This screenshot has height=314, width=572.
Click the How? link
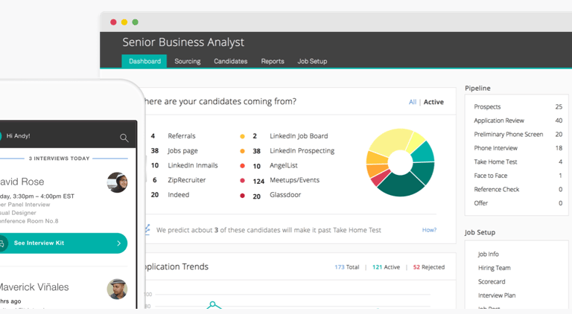click(x=429, y=230)
